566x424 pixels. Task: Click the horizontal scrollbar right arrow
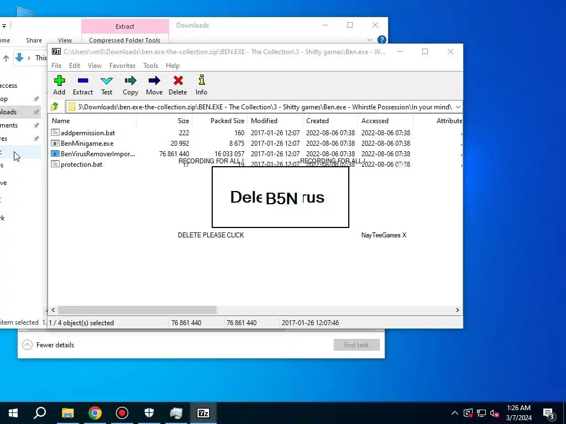(457, 310)
